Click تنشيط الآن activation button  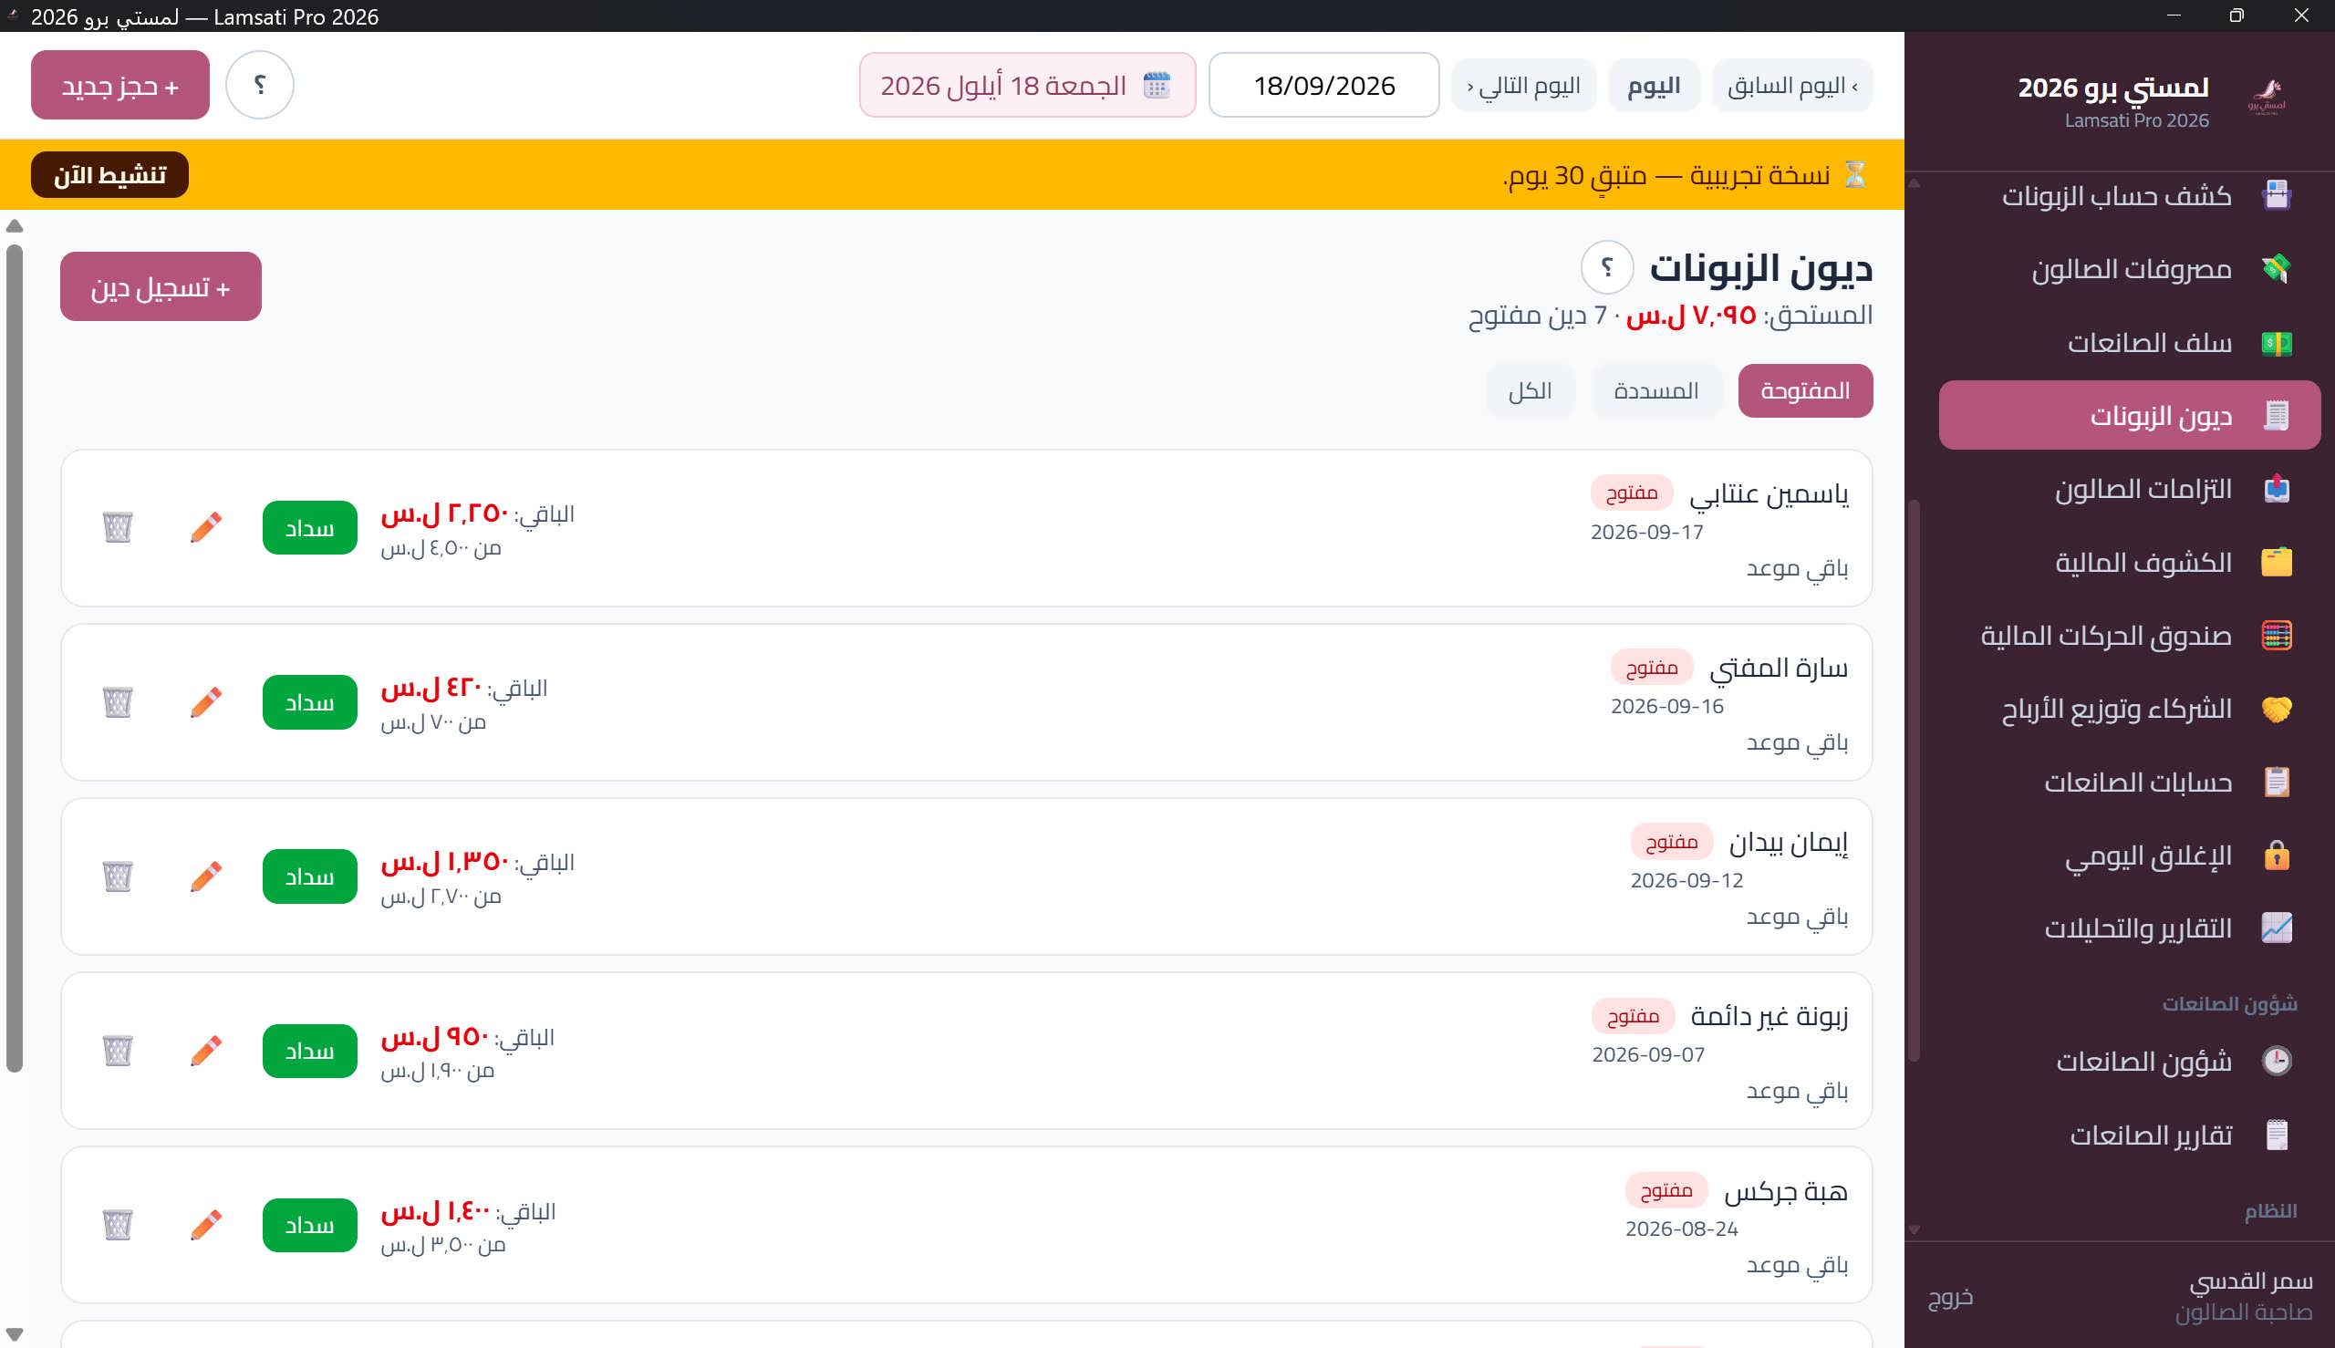[109, 175]
